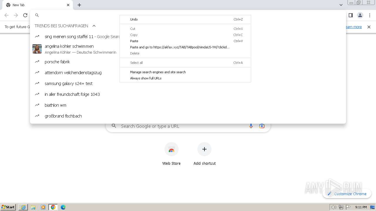Open the profile avatar menu

pos(360,15)
